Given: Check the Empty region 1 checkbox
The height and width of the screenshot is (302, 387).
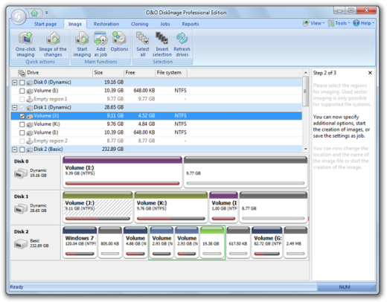Looking at the screenshot, I should pyautogui.click(x=22, y=99).
